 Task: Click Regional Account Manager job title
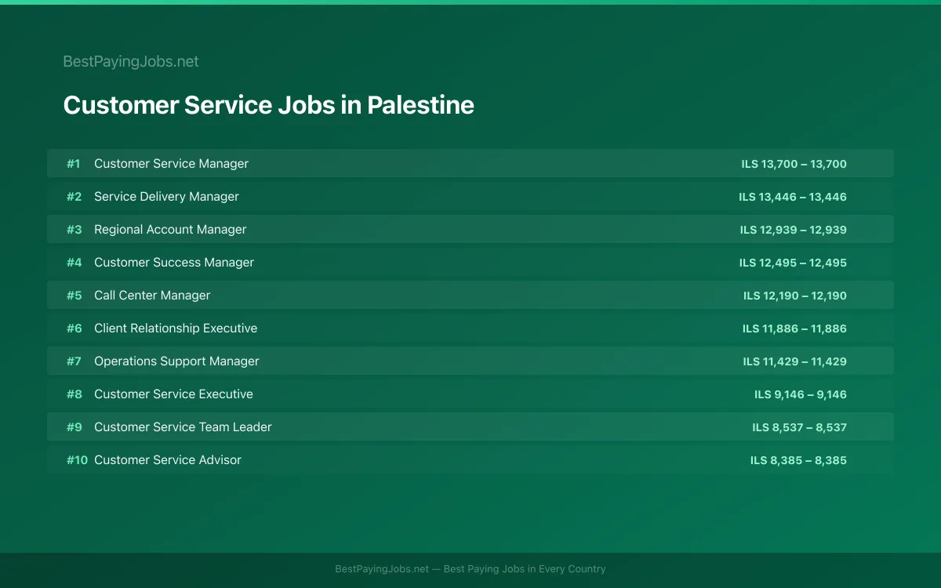pyautogui.click(x=170, y=230)
